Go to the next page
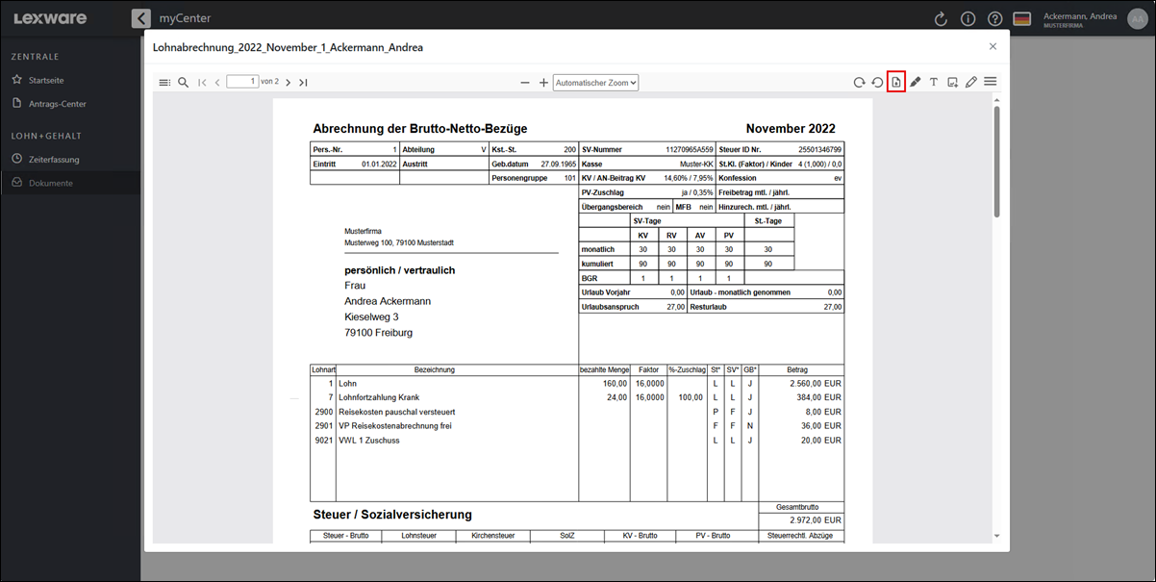Image resolution: width=1156 pixels, height=582 pixels. coord(289,83)
